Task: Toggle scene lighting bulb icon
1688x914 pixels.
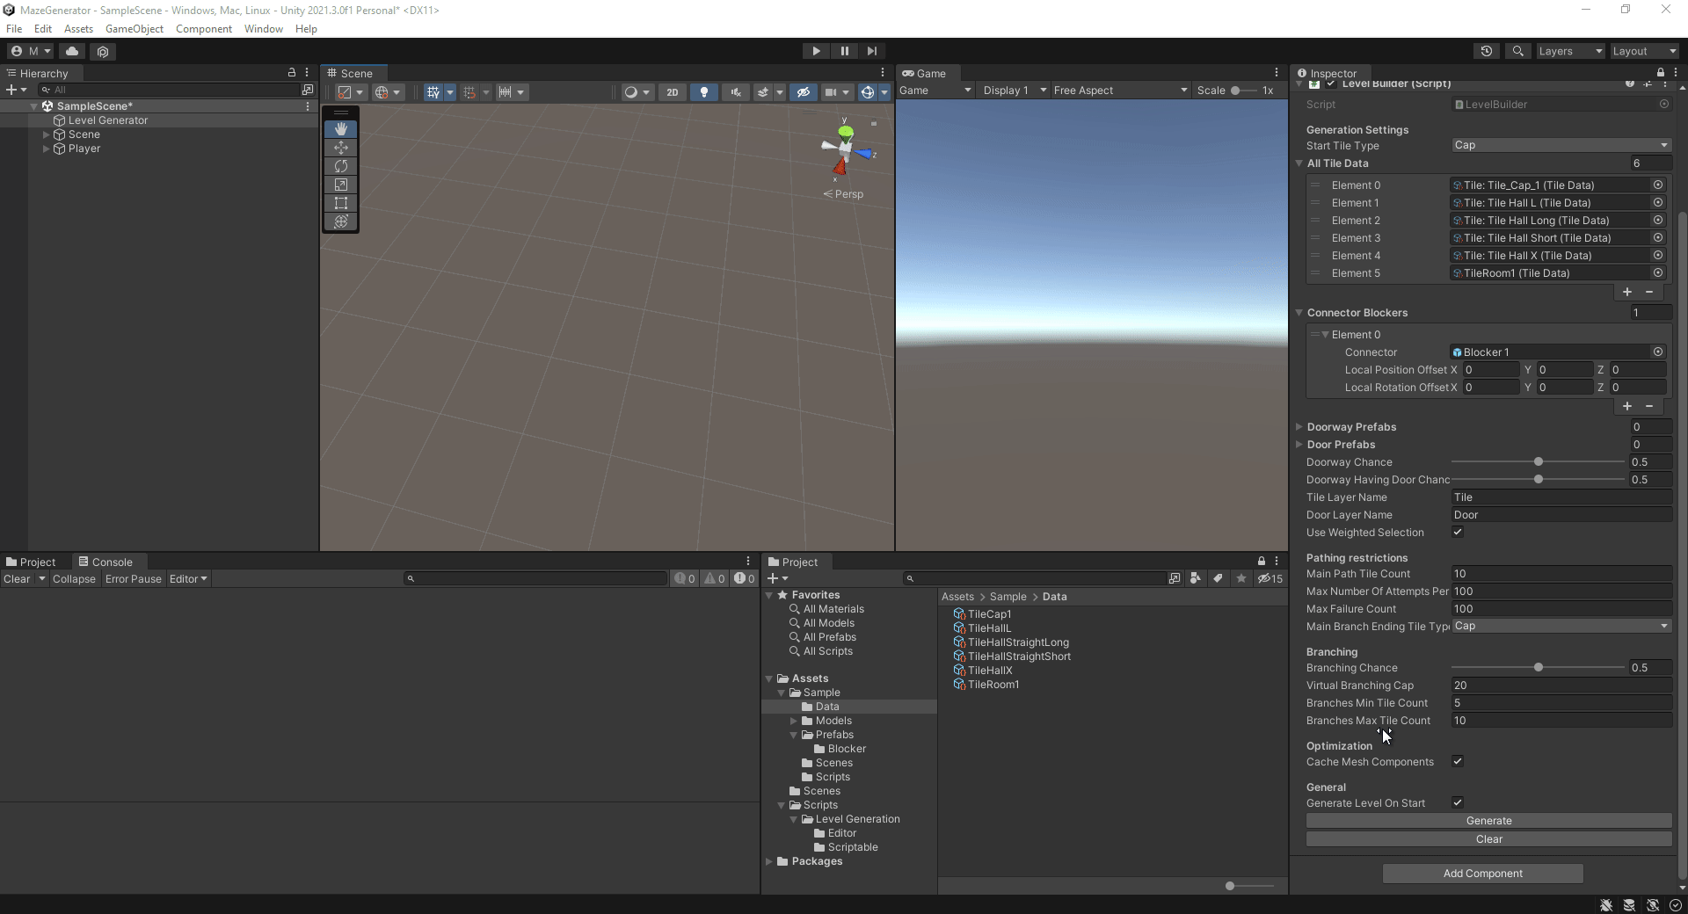Action: point(704,91)
